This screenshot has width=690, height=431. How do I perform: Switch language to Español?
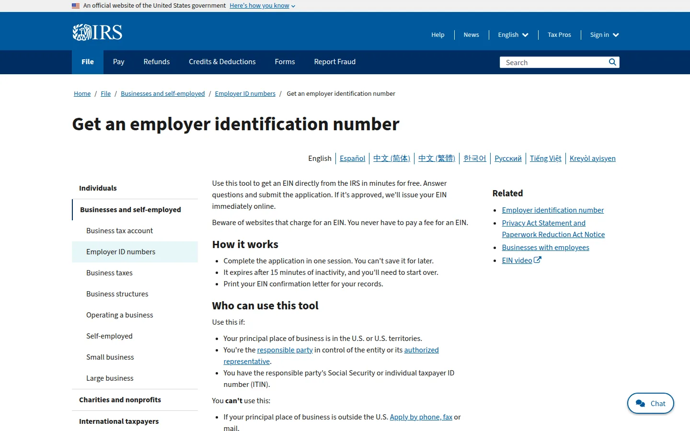[x=353, y=159]
